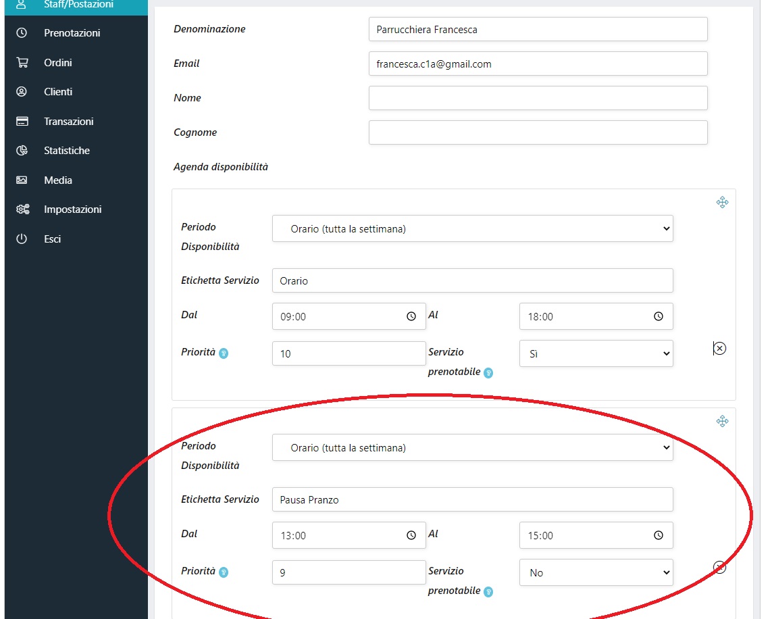Click Esci to log out
Image resolution: width=772 pixels, height=619 pixels.
[52, 239]
